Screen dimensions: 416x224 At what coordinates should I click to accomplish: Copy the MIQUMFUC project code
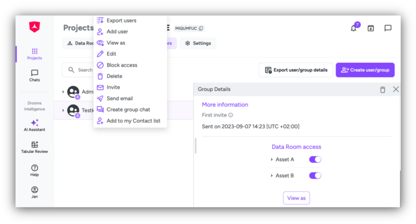click(x=201, y=29)
